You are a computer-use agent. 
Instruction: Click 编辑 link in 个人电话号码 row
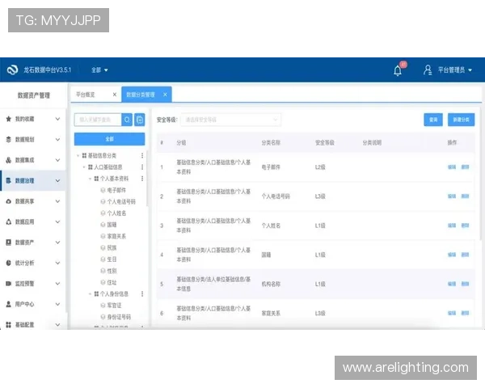(452, 196)
